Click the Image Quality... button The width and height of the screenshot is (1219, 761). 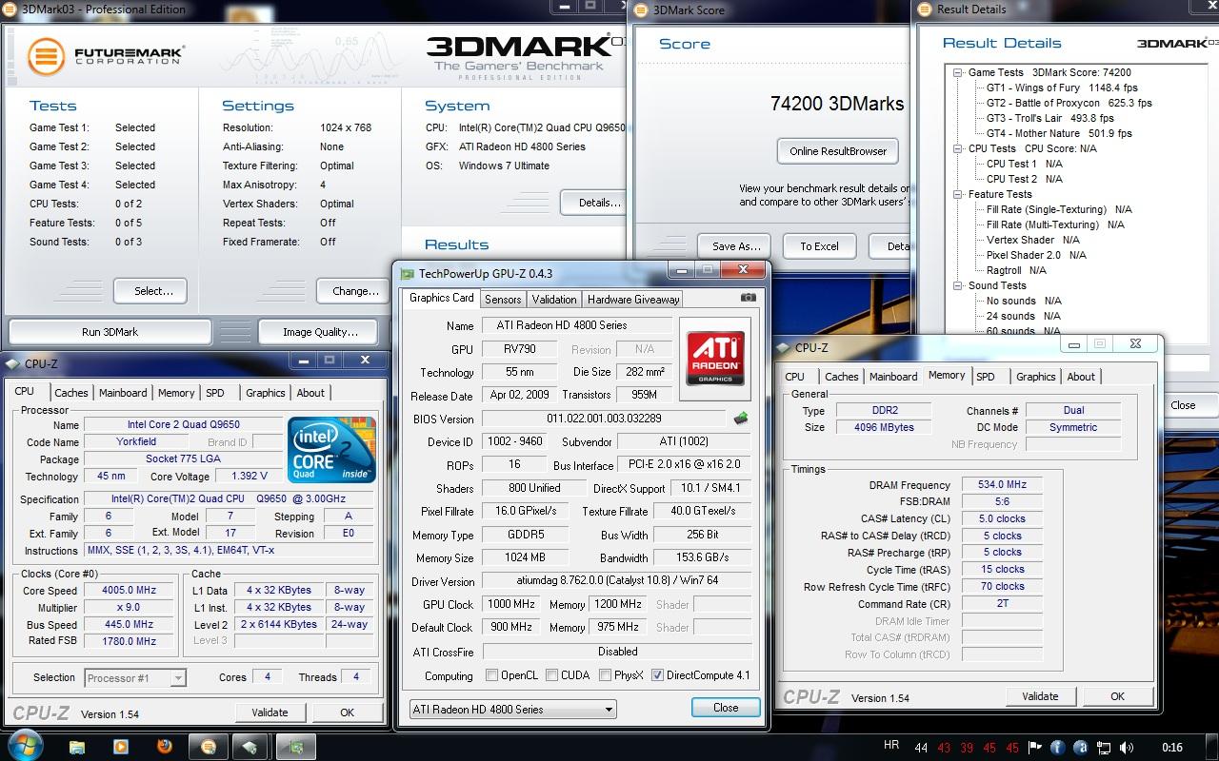pos(320,332)
